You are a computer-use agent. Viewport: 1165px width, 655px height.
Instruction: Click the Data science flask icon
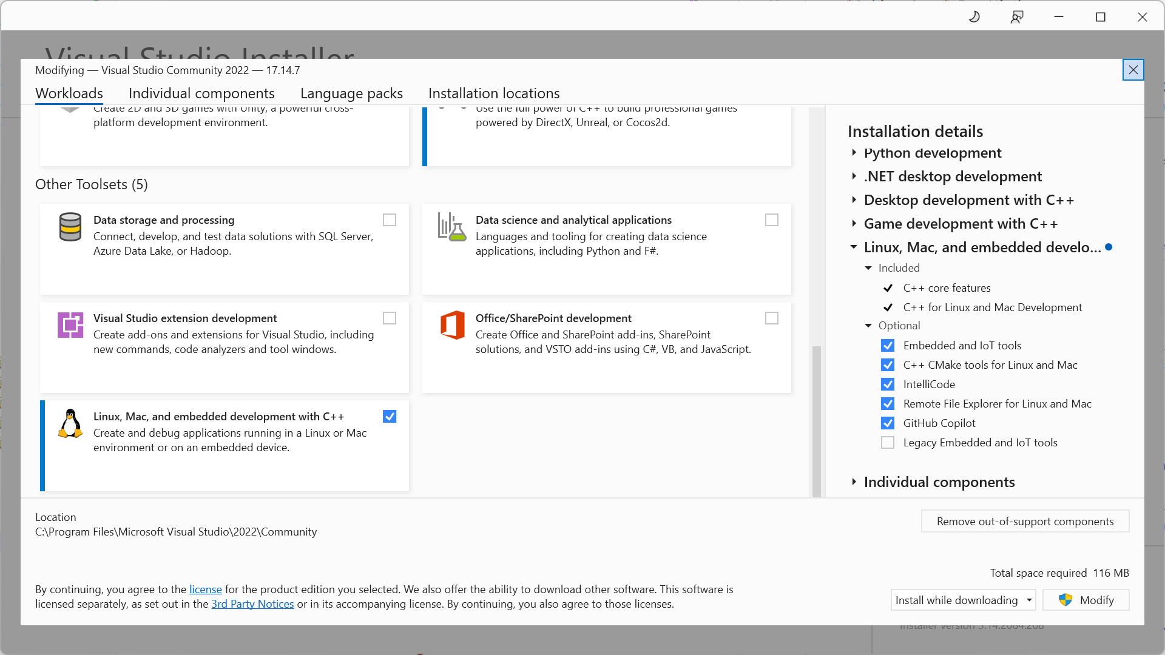452,227
